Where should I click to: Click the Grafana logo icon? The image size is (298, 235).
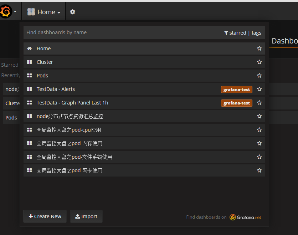6,12
